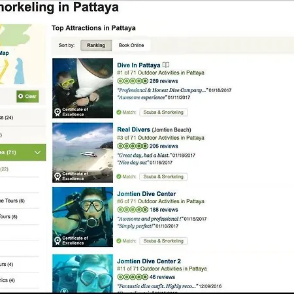Clear the filters with the green Clear button
294x294 pixels.
point(27,96)
